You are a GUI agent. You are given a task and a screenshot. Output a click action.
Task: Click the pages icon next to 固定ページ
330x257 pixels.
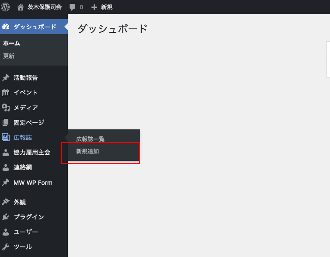[x=6, y=122]
